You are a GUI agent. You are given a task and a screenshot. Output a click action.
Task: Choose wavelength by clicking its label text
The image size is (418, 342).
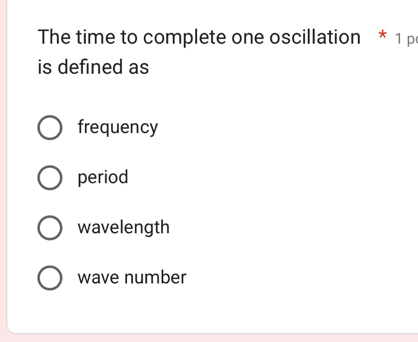[123, 227]
